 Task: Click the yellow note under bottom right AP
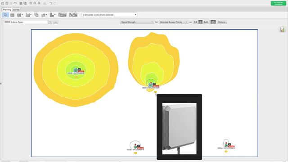(226, 151)
